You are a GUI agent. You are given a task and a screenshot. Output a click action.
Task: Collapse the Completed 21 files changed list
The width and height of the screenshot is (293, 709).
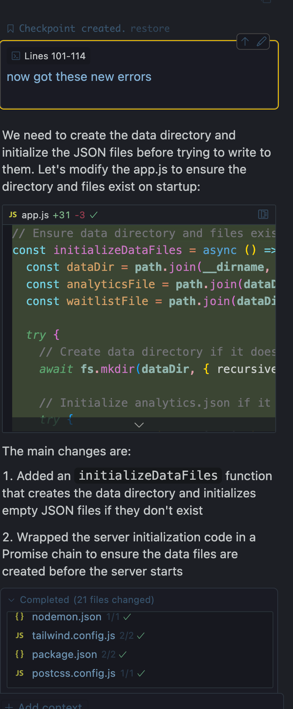(x=11, y=600)
